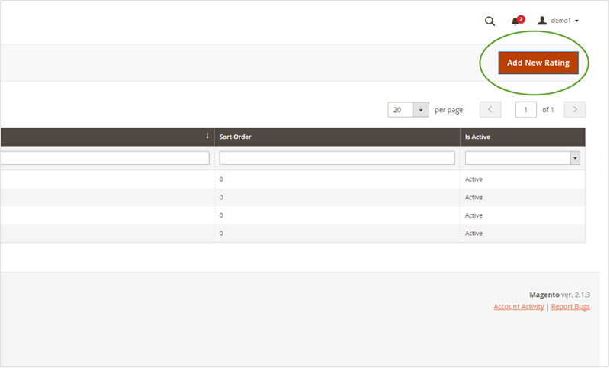Screen dimensions: 610x368
Task: Click the Magento ver. 2.1.3 text
Action: point(560,295)
